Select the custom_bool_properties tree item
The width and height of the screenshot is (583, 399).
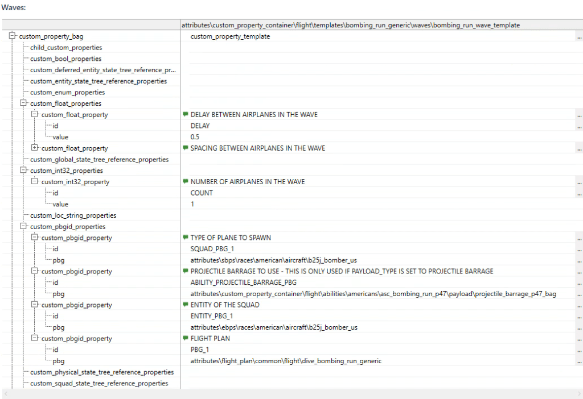65,59
